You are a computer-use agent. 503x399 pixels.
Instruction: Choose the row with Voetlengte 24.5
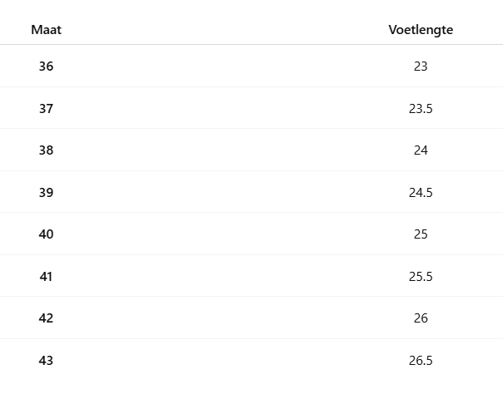250,192
